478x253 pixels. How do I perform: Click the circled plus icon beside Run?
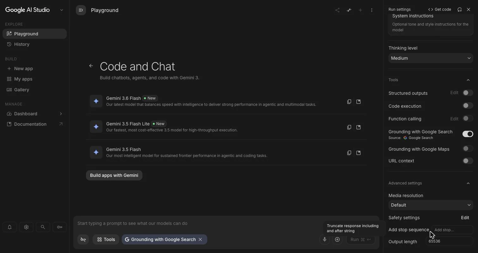coord(337,239)
